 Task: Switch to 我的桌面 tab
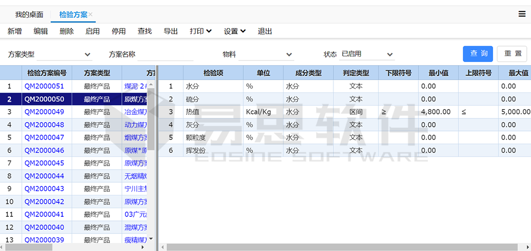click(29, 14)
